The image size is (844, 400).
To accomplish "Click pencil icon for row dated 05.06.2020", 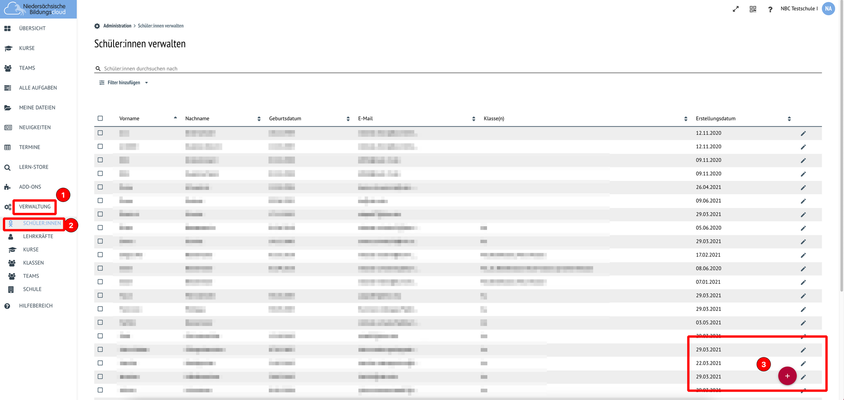I will tap(803, 228).
